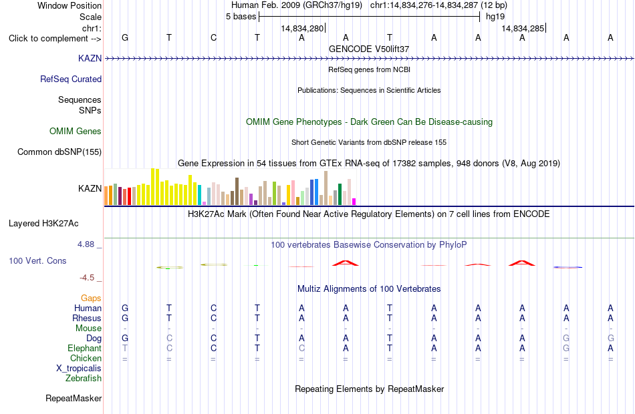Click the Human species row label
The width and height of the screenshot is (635, 414).
(x=88, y=308)
